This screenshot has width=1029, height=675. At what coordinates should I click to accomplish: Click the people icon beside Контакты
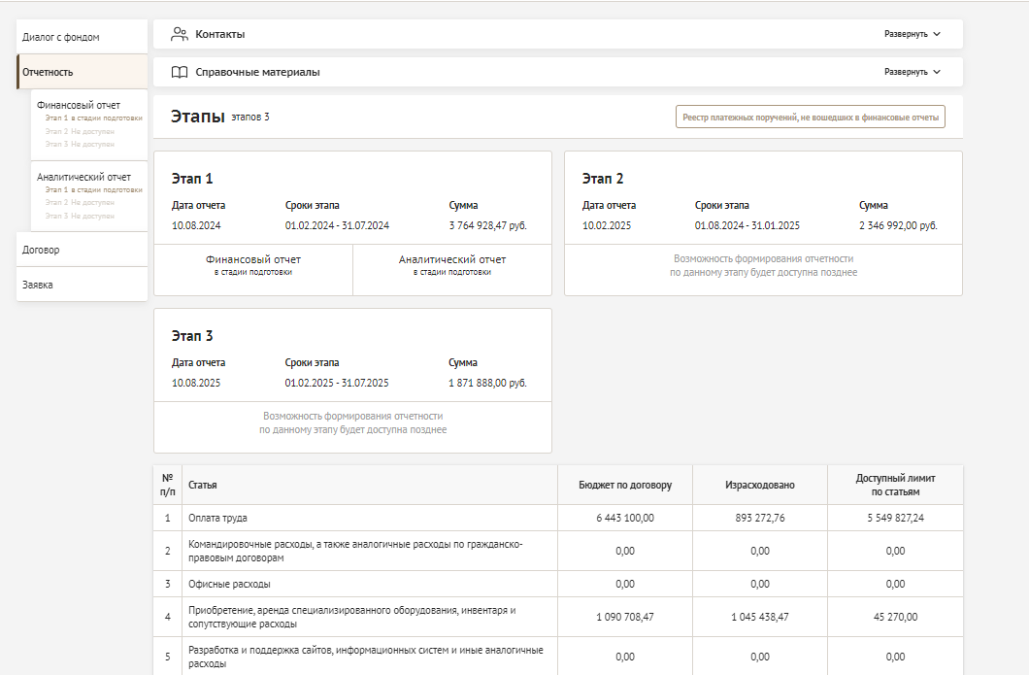pos(179,34)
